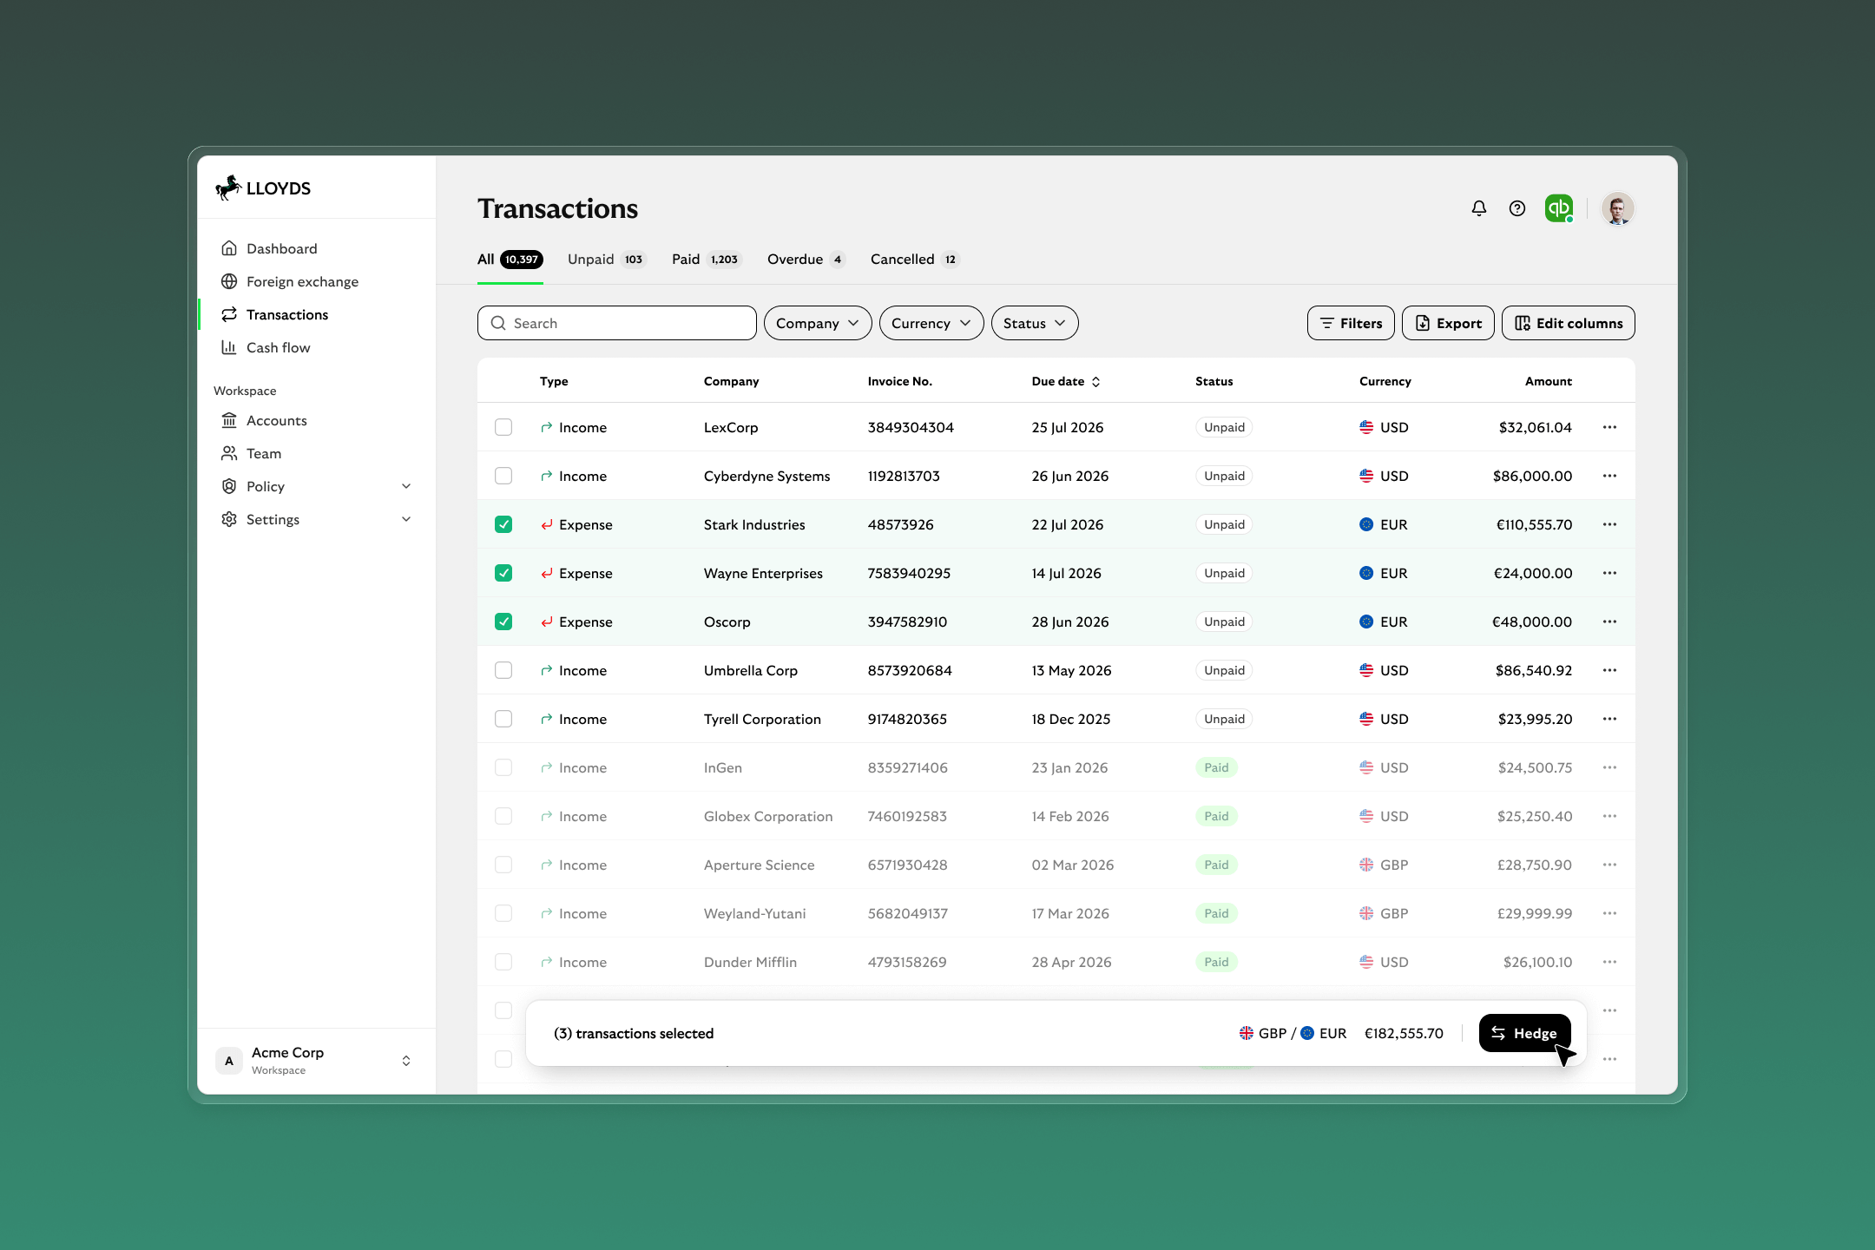
Task: Click the Hedge button
Action: [x=1524, y=1033]
